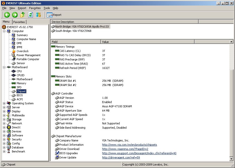Select the BIOS tree item
Viewport: 235px width, 168px height.
click(20, 95)
